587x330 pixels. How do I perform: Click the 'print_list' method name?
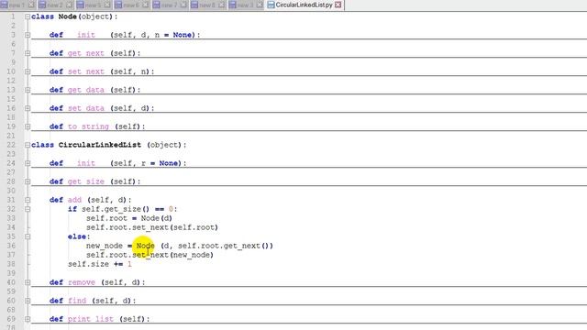[91, 319]
